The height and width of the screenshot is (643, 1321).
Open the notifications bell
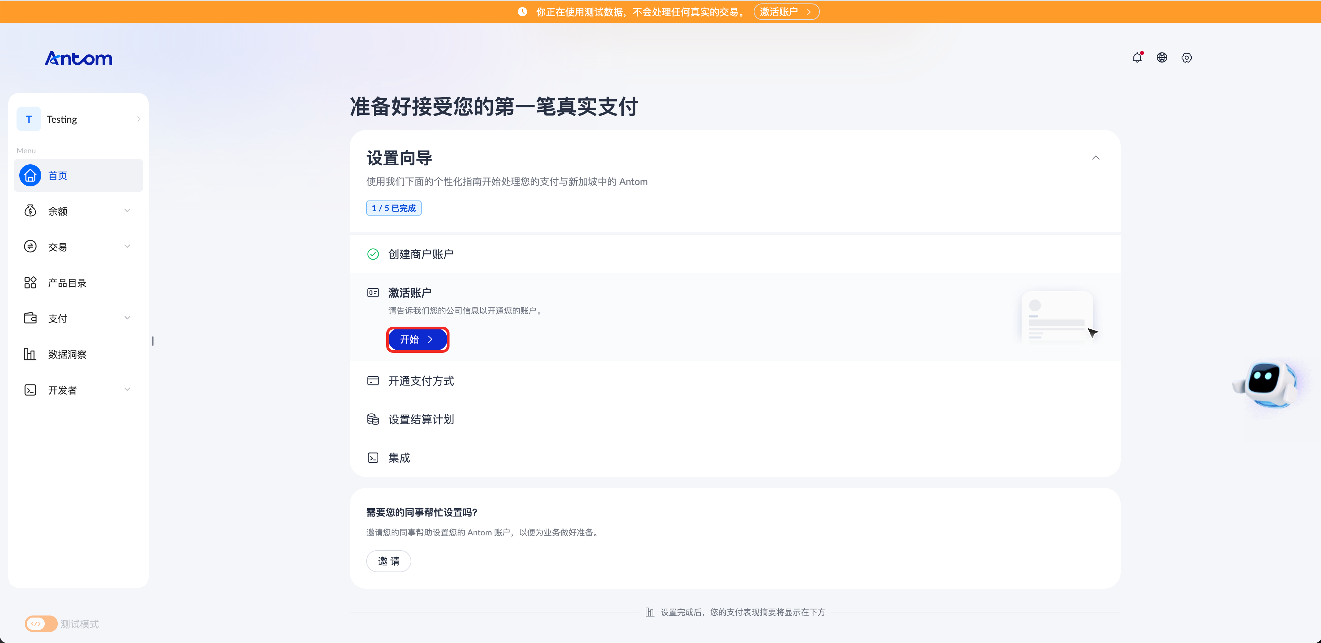(x=1137, y=57)
